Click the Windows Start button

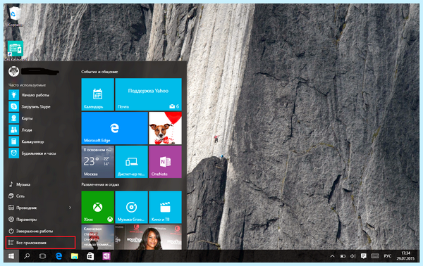coord(11,256)
